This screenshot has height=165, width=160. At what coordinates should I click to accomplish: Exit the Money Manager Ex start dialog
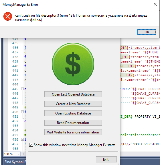pos(106,160)
